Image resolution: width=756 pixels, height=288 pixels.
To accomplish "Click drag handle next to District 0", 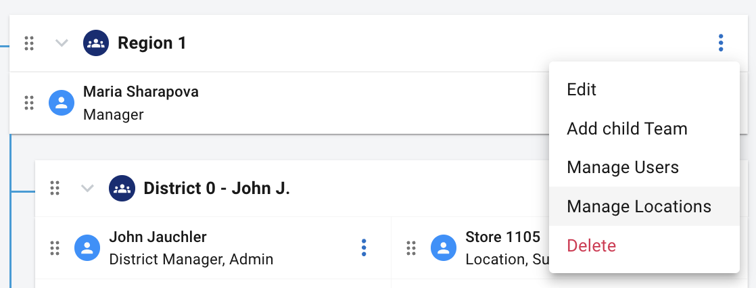I will click(x=55, y=188).
